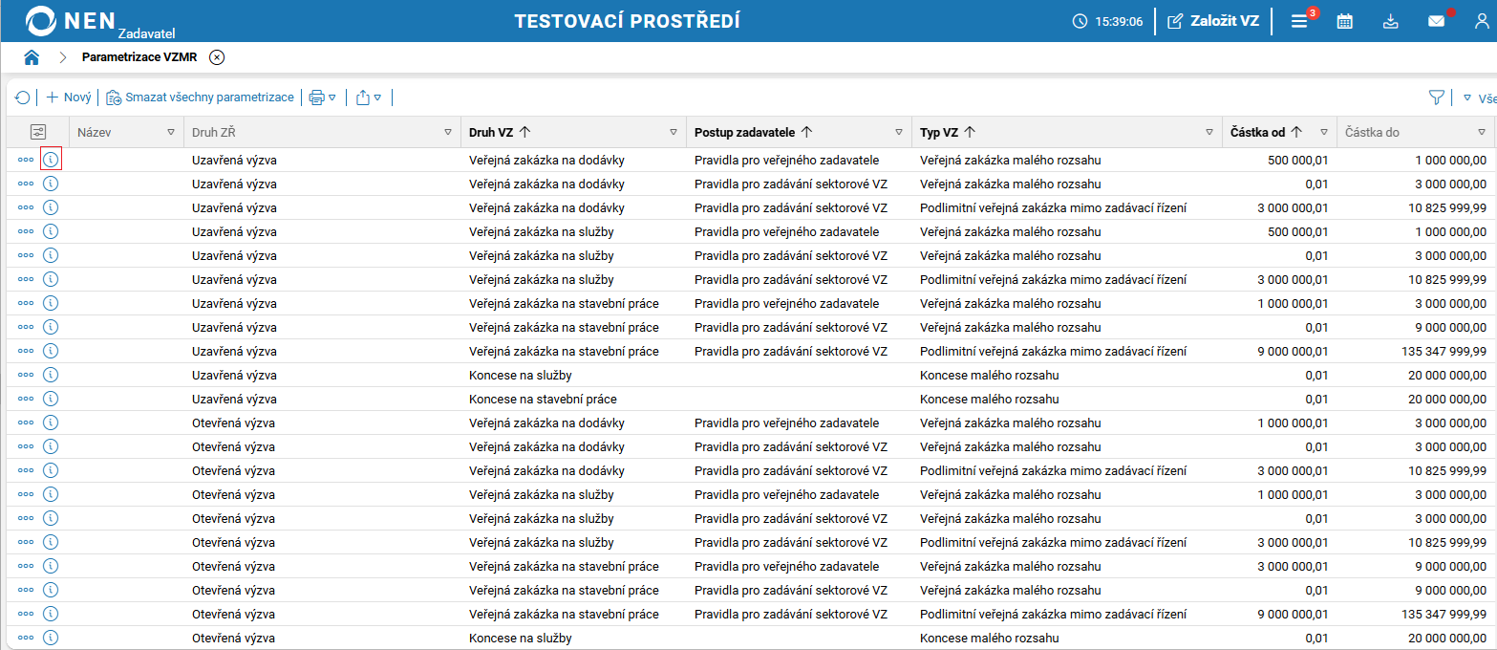Open the user profile icon
The width and height of the screenshot is (1497, 650).
point(1482,20)
